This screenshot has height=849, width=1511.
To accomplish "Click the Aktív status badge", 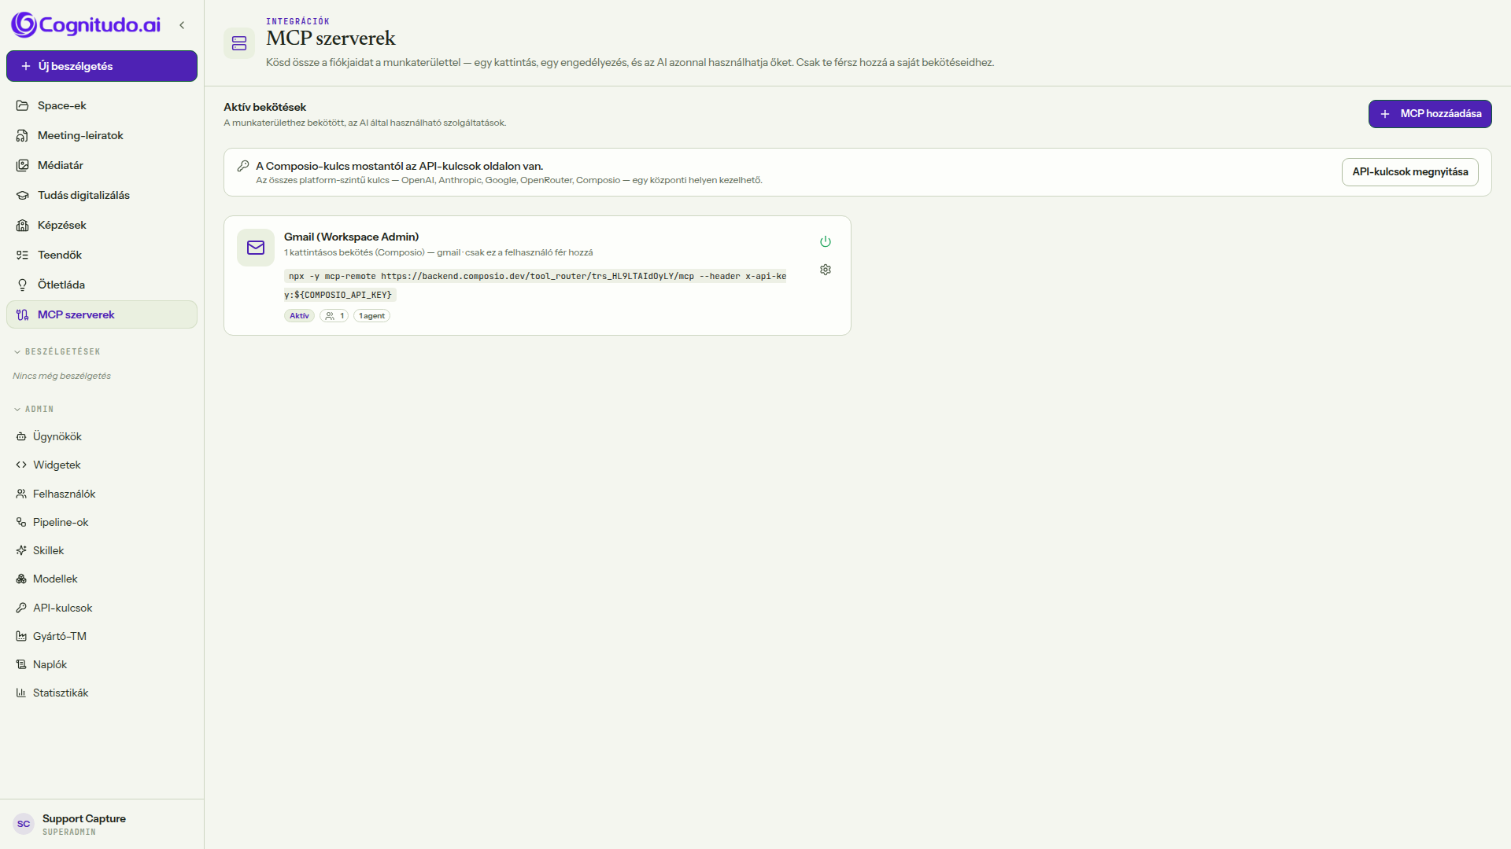I will pyautogui.click(x=299, y=316).
